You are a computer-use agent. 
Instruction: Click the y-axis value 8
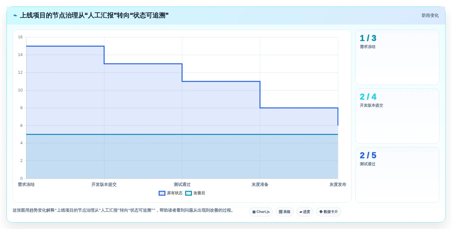coord(21,108)
